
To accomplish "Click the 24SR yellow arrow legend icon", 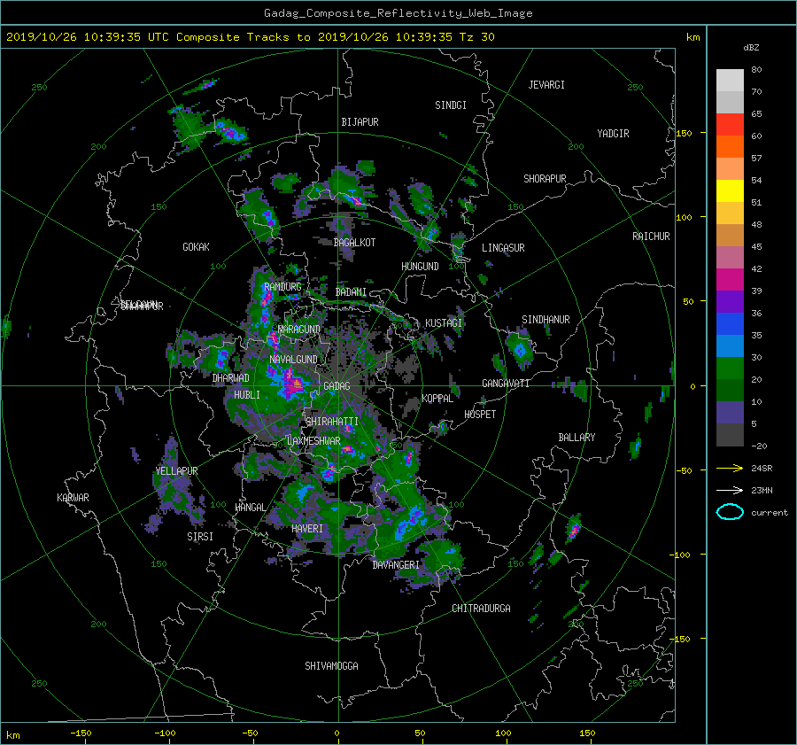I will [730, 468].
